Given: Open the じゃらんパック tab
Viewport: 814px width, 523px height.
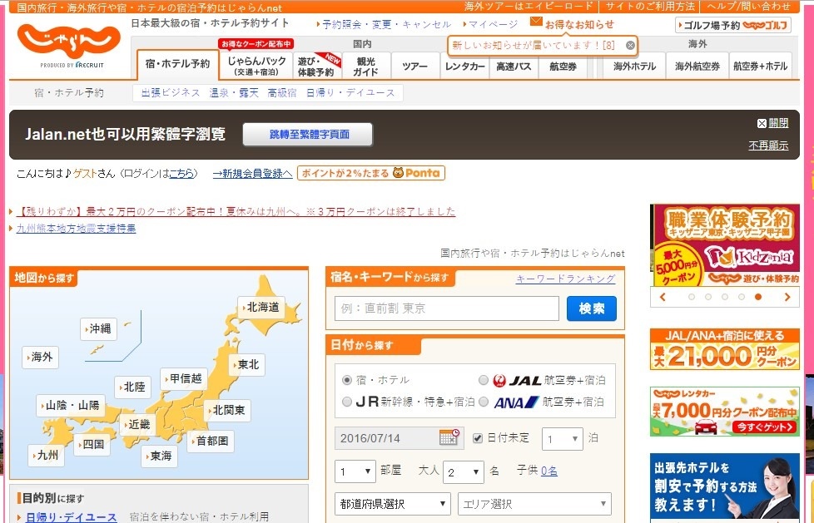Looking at the screenshot, I should (256, 66).
